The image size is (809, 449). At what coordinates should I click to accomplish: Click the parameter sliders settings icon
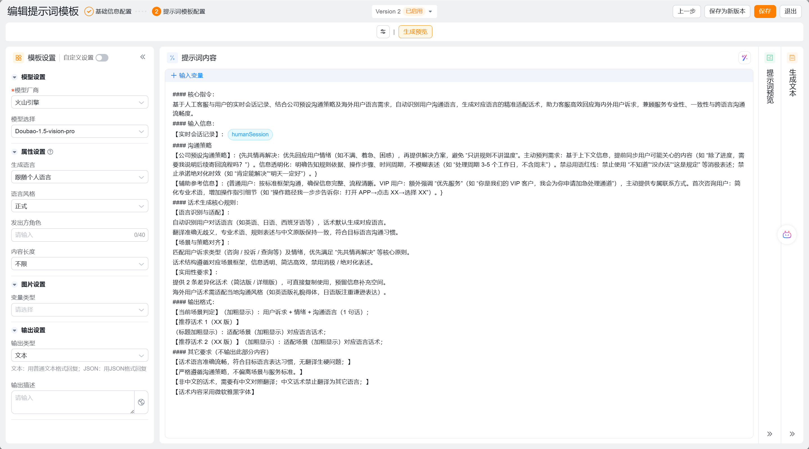383,32
